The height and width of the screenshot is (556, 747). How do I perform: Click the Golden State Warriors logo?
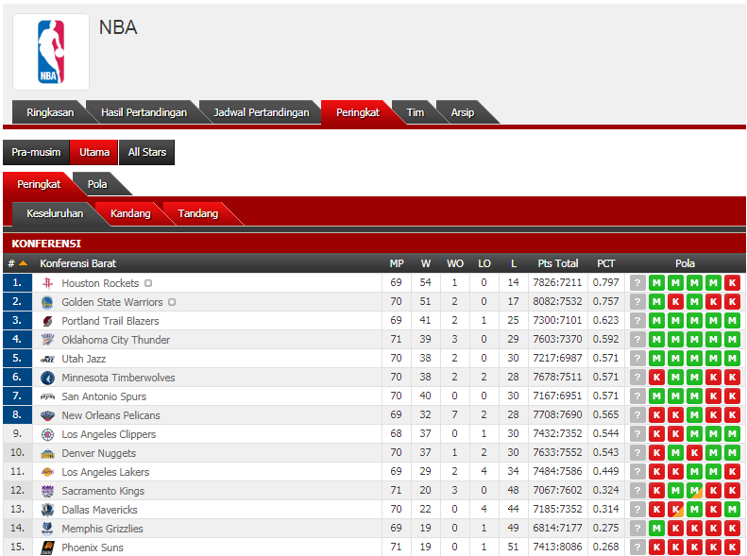tap(47, 302)
